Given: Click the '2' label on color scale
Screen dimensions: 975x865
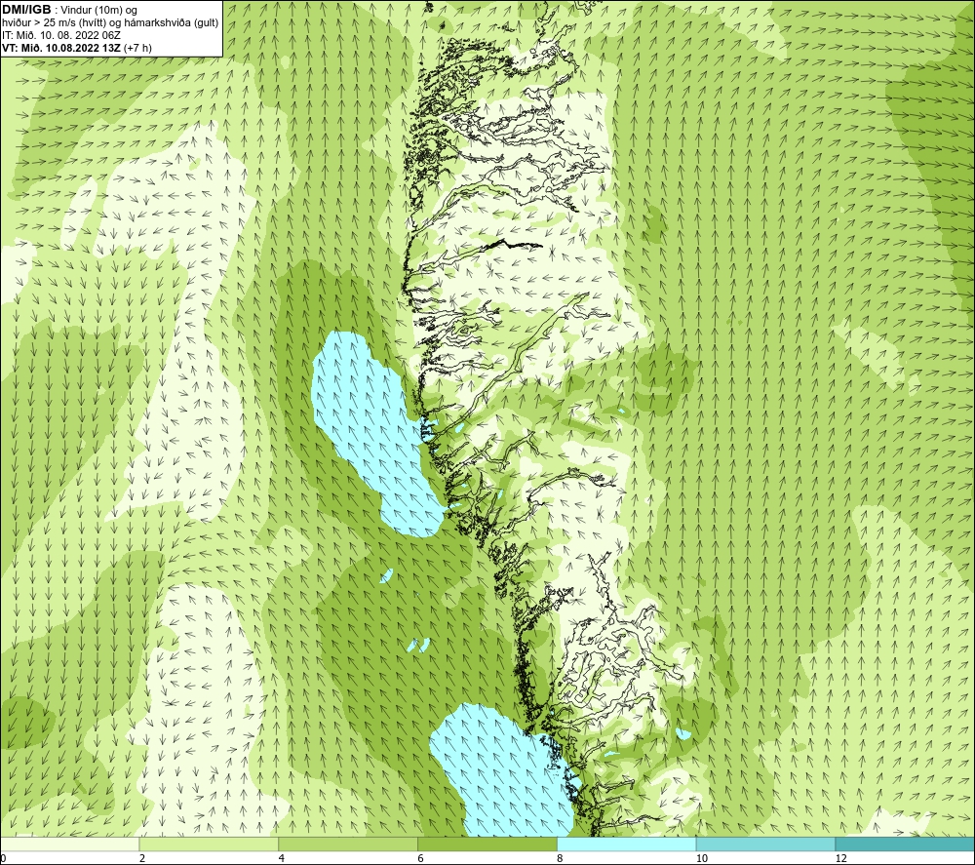Looking at the screenshot, I should tap(142, 858).
